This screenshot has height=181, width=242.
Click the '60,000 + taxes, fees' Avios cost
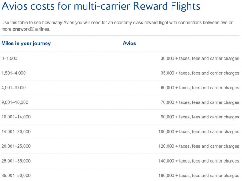pyautogui.click(x=200, y=88)
